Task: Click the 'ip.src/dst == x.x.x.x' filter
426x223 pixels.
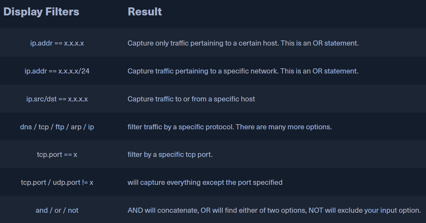Action: coord(57,99)
